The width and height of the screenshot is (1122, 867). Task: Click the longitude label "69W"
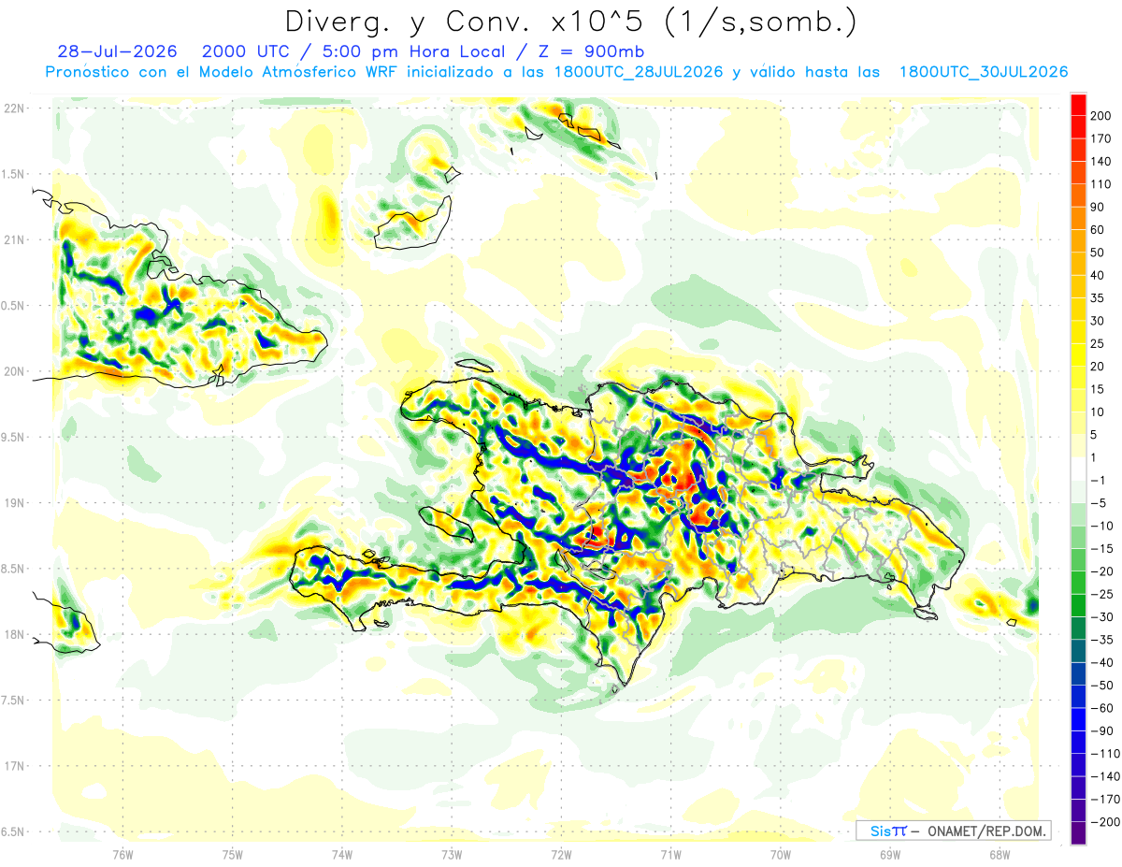tap(890, 854)
